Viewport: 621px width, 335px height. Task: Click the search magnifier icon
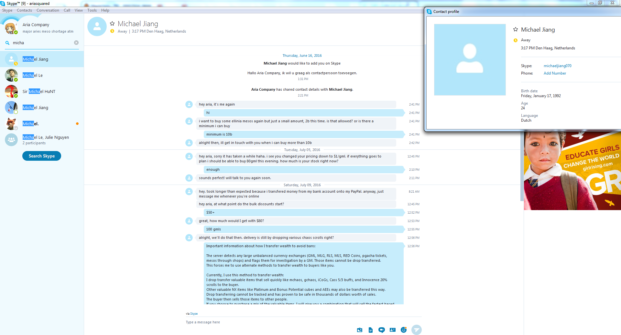pyautogui.click(x=7, y=43)
